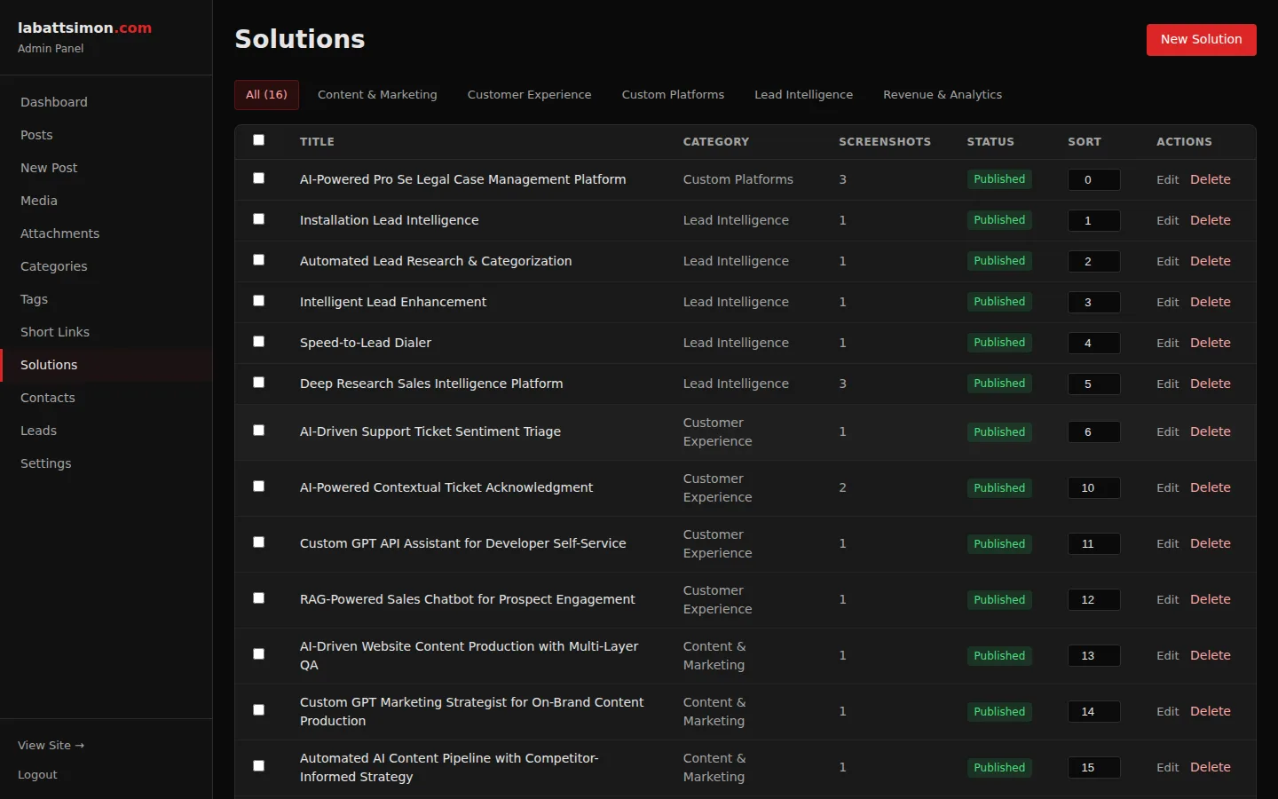1278x799 pixels.
Task: Click the New Solution button
Action: coord(1201,39)
